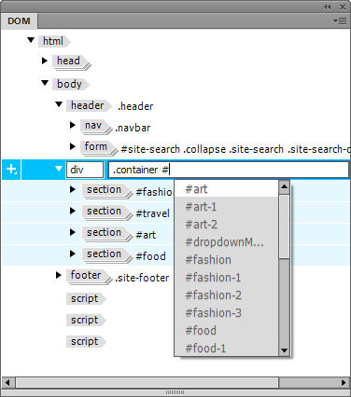351x397 pixels.
Task: Select the first script tag
Action: click(x=85, y=298)
